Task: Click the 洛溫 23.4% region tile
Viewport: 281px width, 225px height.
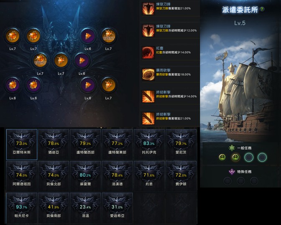Action: [85, 208]
